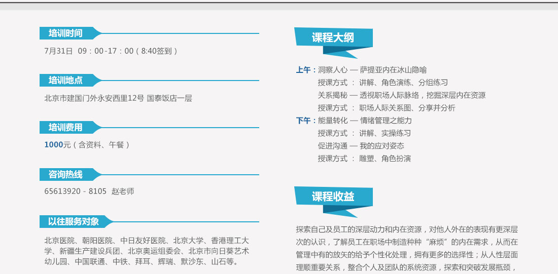Click the hotline number 65613920-8105
The image size is (558, 274).
[x=76, y=191]
